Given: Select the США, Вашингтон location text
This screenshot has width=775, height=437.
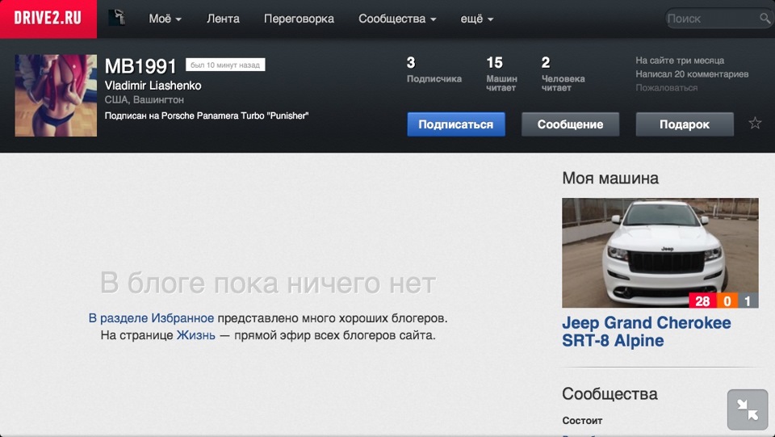Looking at the screenshot, I should click(x=145, y=100).
